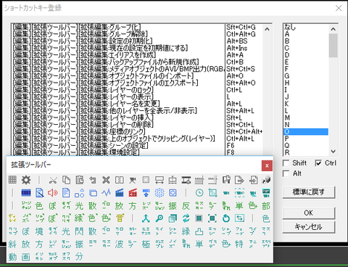Click the teal 斜 effect icon
The height and width of the screenshot is (267, 348).
[x=12, y=245]
